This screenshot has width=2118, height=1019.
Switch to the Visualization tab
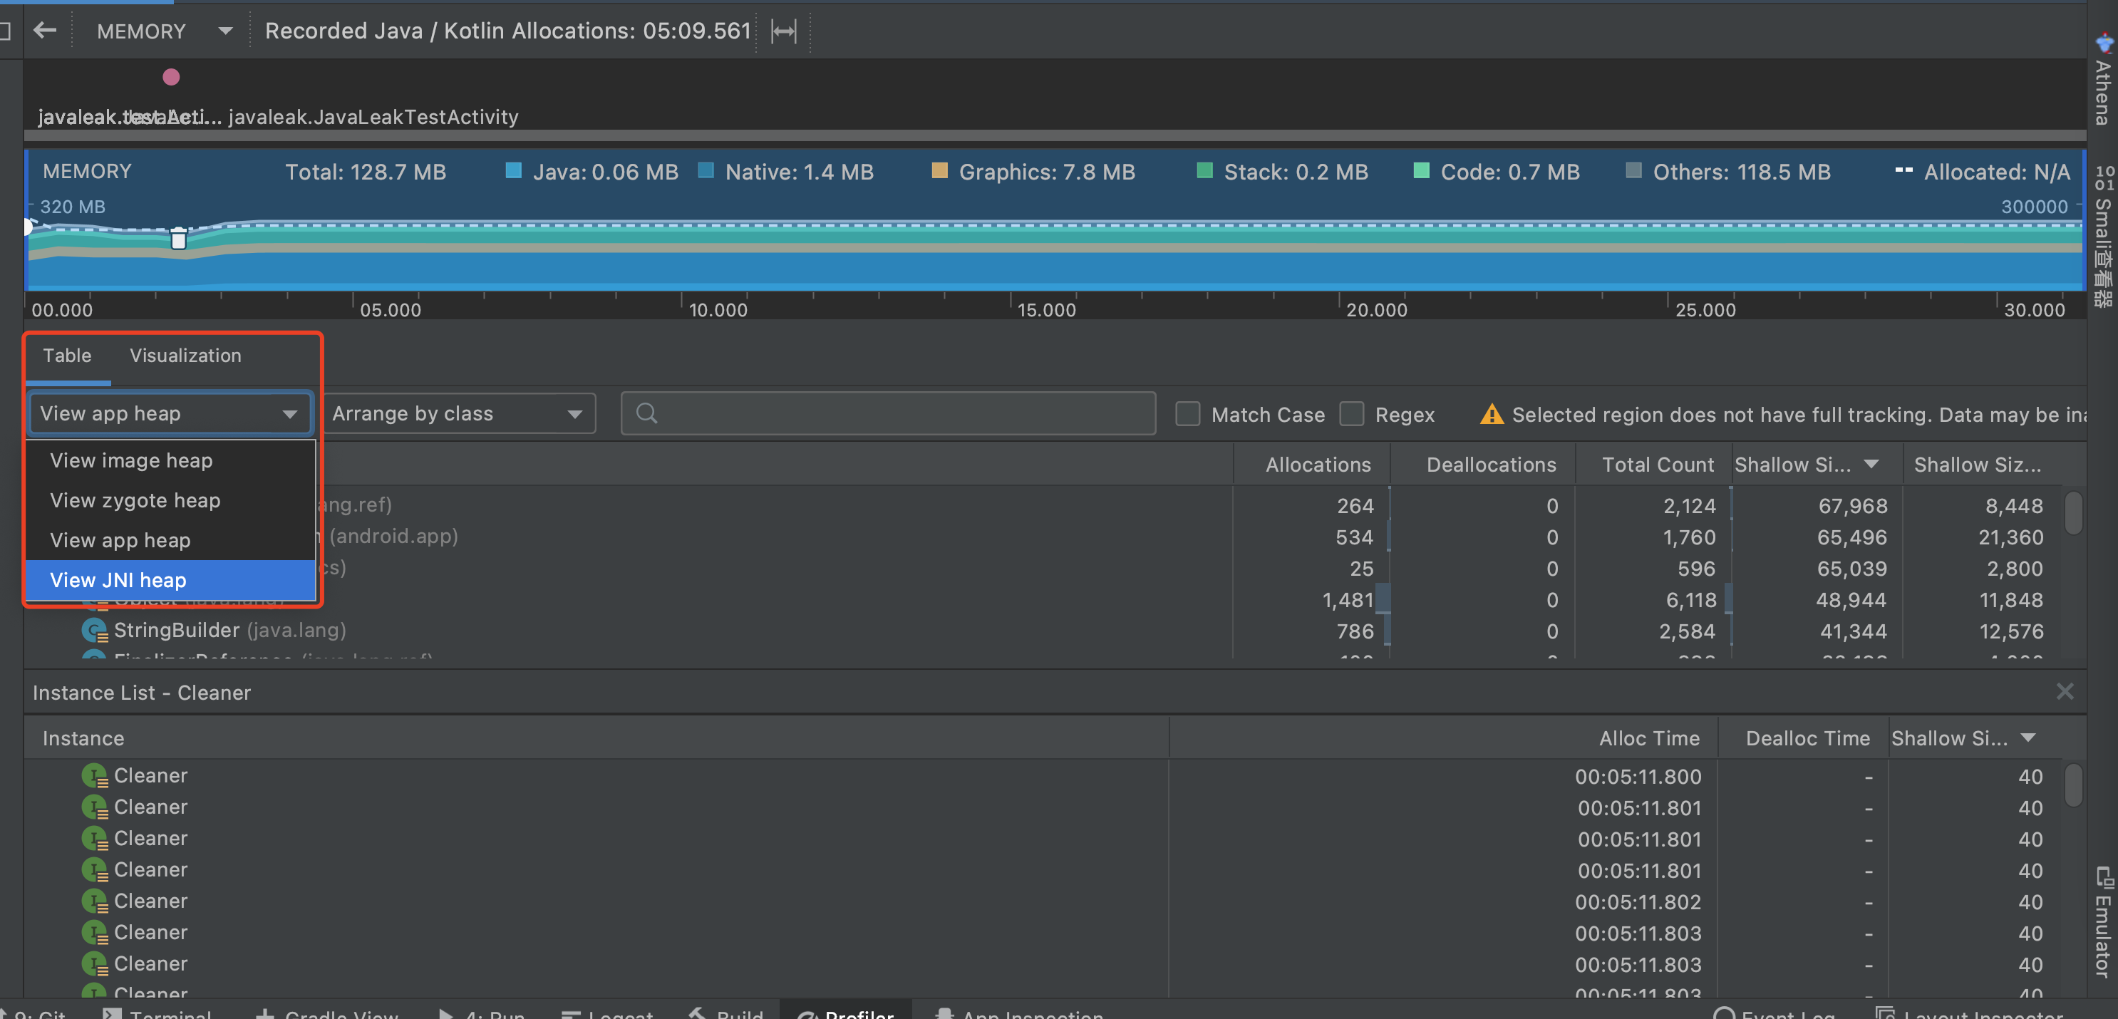click(186, 356)
